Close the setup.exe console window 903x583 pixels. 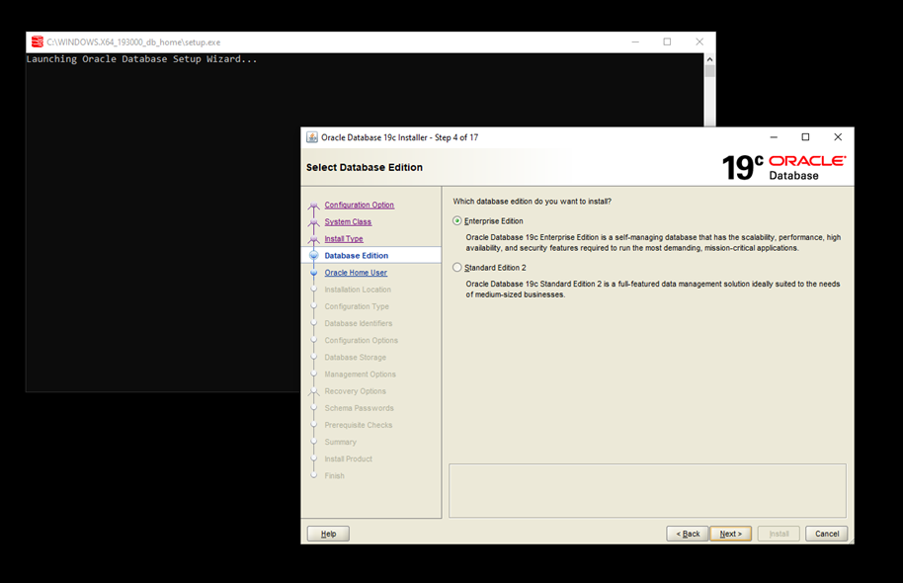pyautogui.click(x=699, y=42)
